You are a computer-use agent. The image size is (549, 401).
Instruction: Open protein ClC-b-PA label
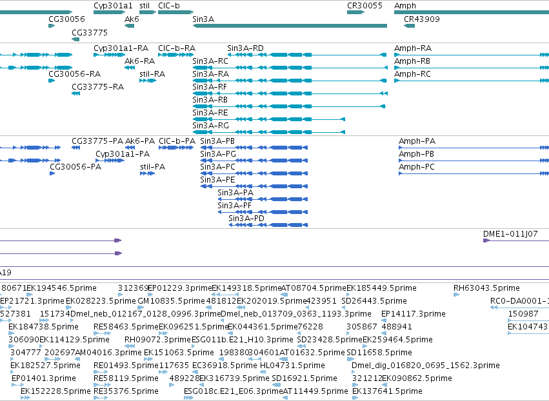click(177, 141)
